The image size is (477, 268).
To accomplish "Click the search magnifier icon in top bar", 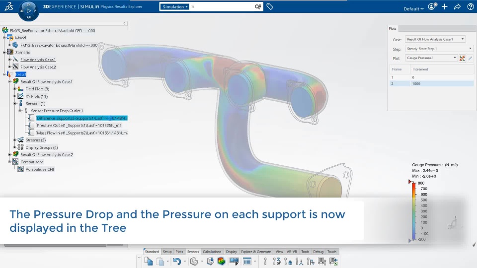I will click(x=258, y=6).
